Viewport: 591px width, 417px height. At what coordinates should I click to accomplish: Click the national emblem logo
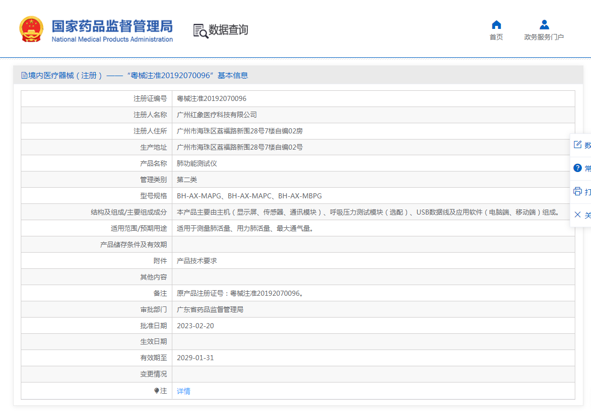(31, 29)
